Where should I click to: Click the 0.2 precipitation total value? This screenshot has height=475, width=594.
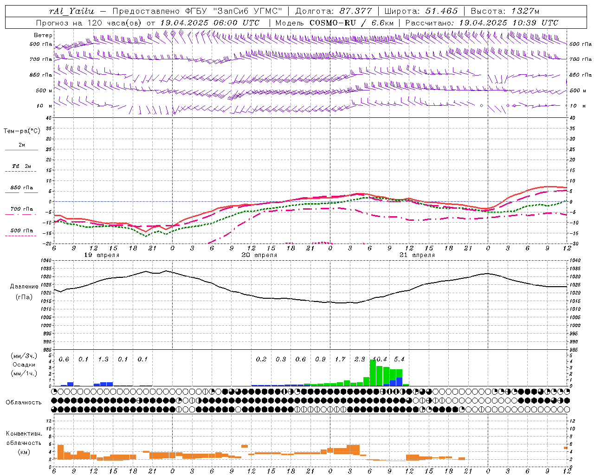click(261, 359)
